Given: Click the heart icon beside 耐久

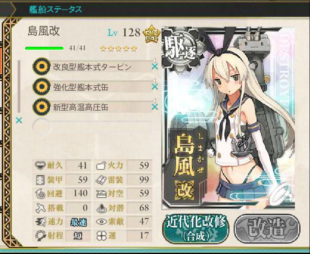Looking at the screenshot, I should (40, 165).
